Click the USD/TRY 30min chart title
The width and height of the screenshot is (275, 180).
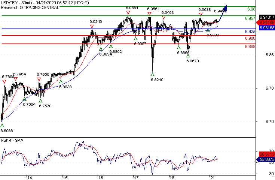(45, 3)
